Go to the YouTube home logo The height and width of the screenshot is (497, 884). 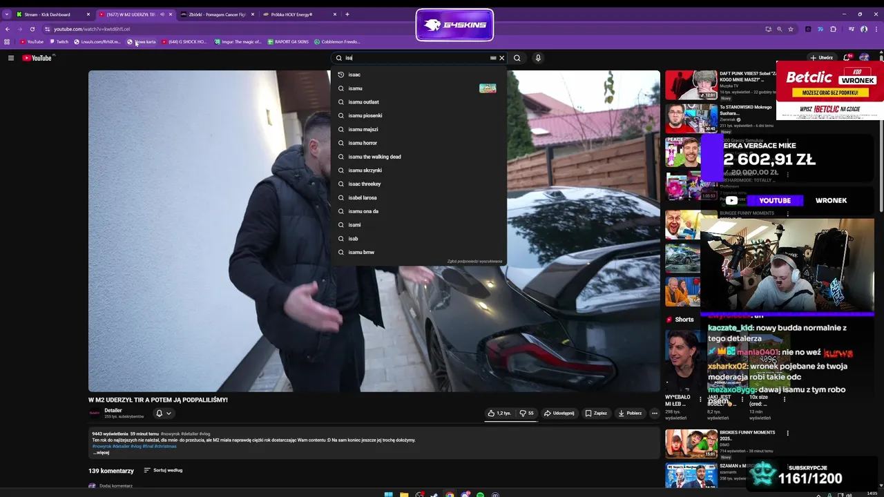(x=37, y=58)
